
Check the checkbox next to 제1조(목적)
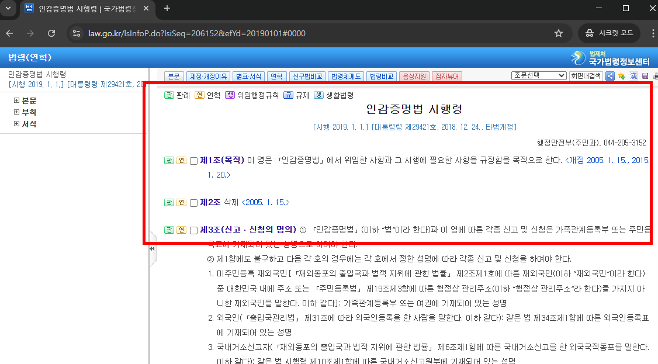[193, 160]
